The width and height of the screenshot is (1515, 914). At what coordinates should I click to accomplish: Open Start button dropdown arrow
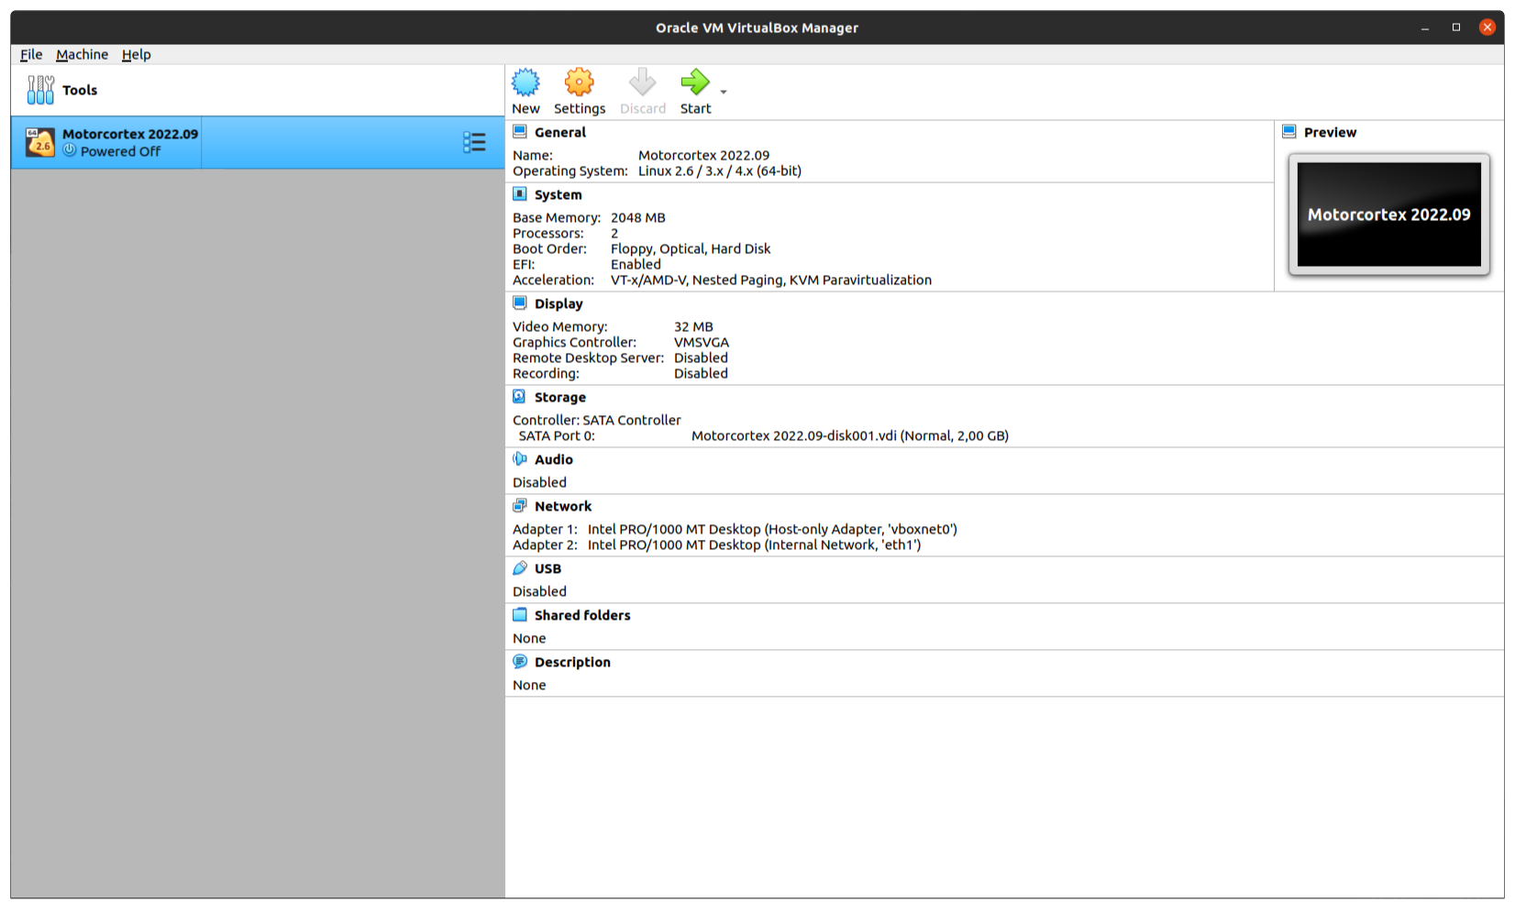[x=724, y=92]
